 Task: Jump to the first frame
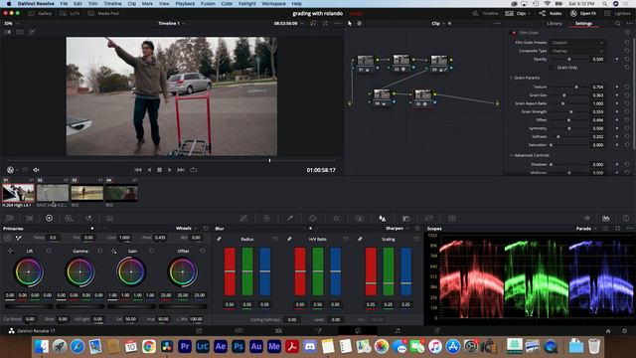138,170
